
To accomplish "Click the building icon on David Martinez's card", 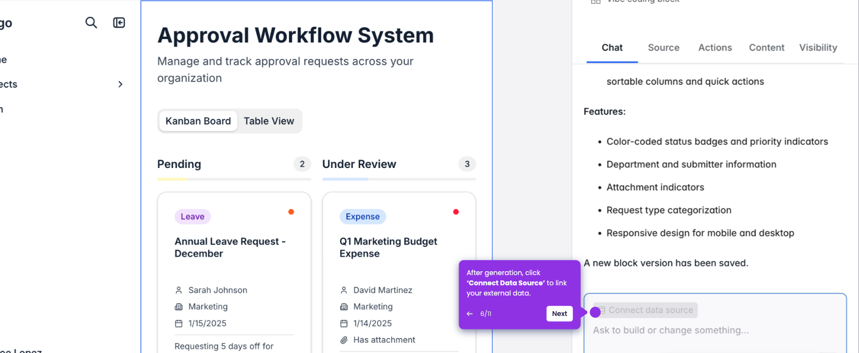I will pos(344,307).
